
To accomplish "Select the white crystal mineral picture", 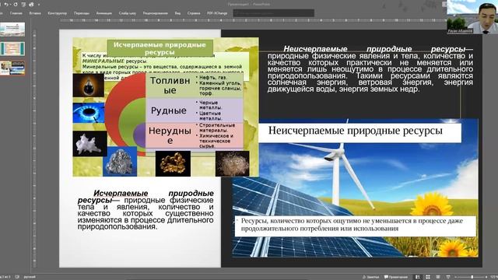I will pyautogui.click(x=90, y=143).
